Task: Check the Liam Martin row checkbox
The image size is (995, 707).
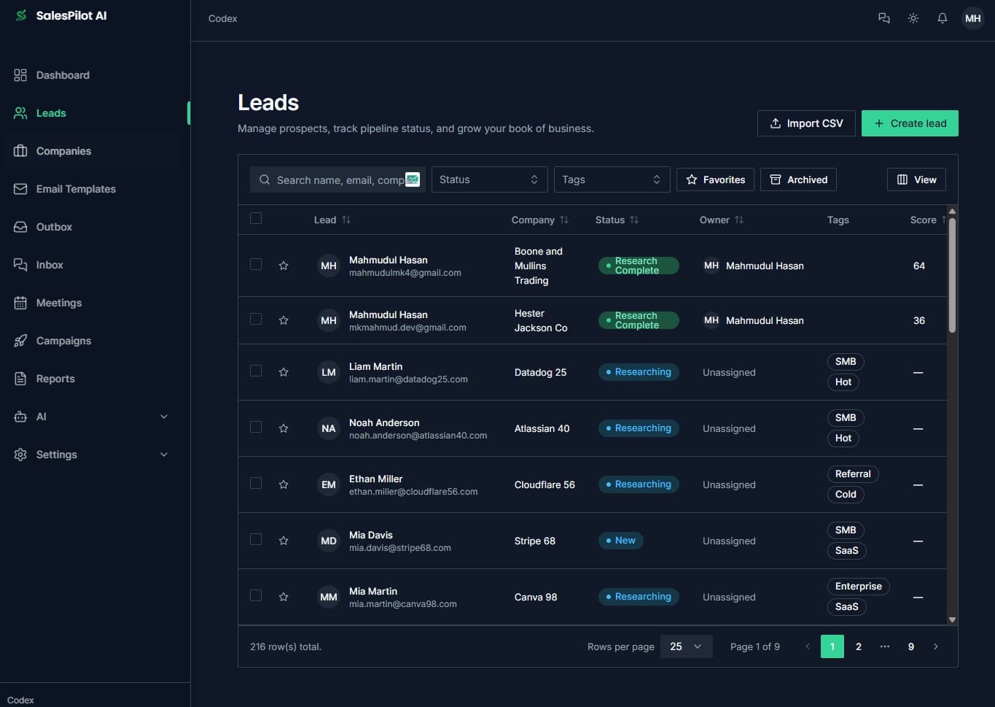Action: [x=256, y=371]
